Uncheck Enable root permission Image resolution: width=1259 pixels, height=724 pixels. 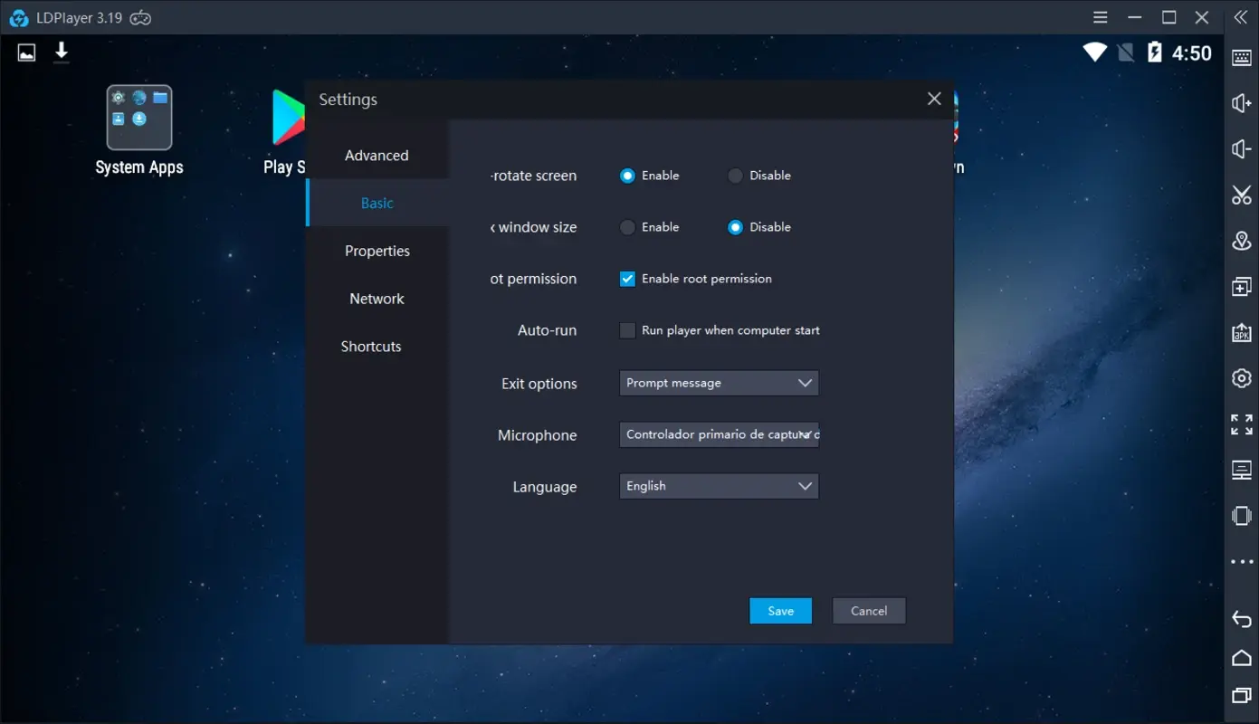[627, 279]
